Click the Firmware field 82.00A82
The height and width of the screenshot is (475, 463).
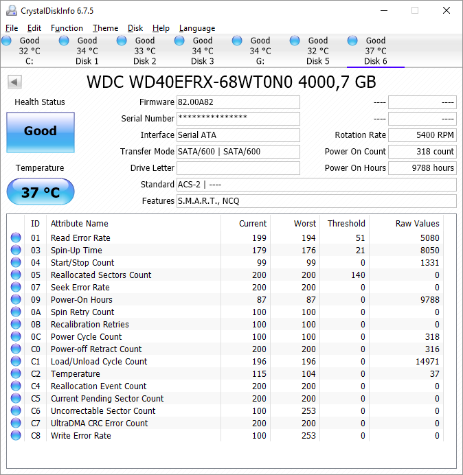[x=238, y=102]
